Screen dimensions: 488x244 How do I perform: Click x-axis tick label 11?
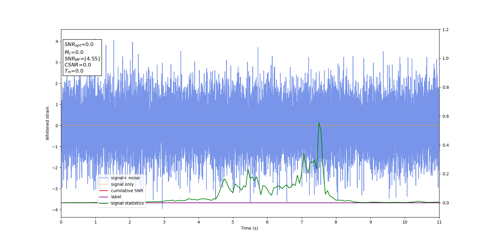click(439, 222)
